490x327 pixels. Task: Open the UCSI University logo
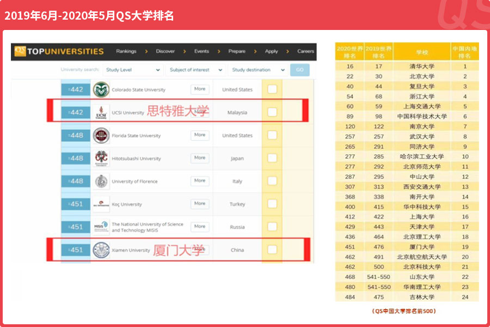tap(101, 112)
